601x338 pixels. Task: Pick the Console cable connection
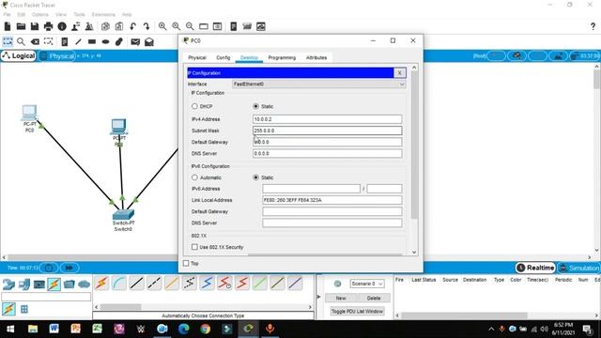click(119, 284)
